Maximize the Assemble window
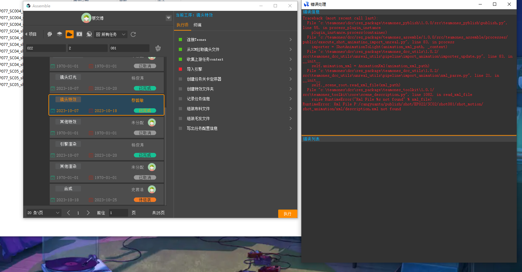Screen dimensions: 522x272 [275, 6]
